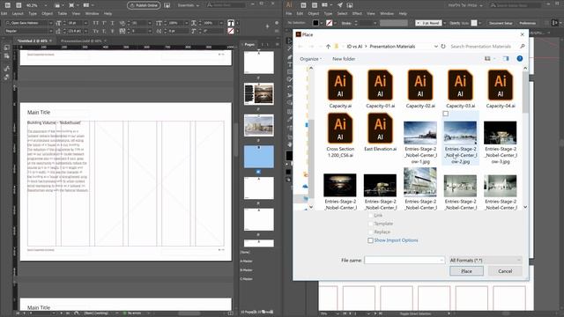Open the font style Regular dropdown
The height and width of the screenshot is (317, 564).
(50, 32)
